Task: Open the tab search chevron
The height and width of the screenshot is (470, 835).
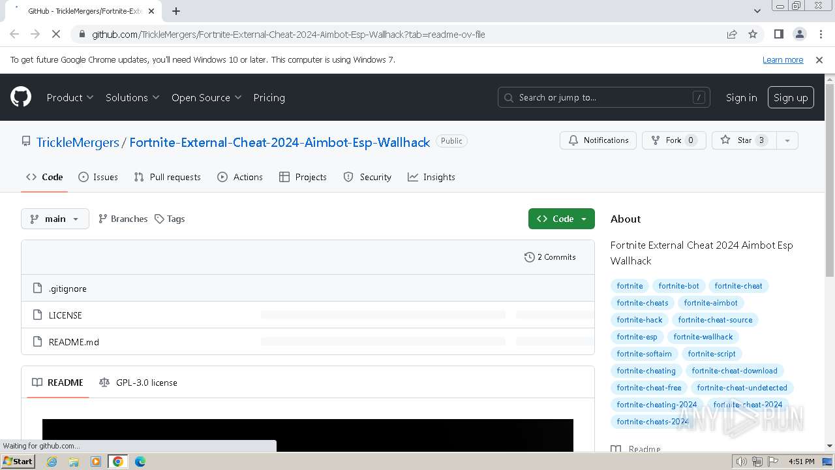Action: 757,11
